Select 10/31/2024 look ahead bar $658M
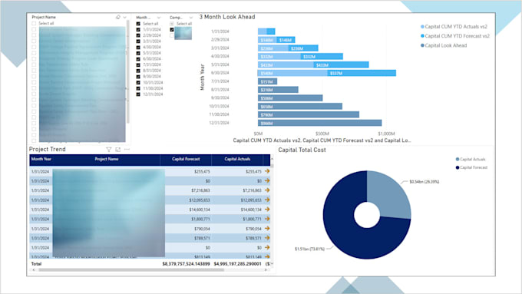 300,106
